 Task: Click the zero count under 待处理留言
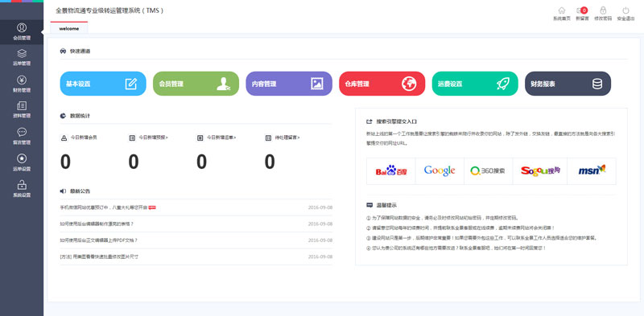[x=270, y=162]
